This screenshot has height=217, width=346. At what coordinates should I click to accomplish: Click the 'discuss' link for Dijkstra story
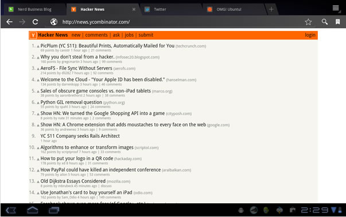(x=106, y=186)
